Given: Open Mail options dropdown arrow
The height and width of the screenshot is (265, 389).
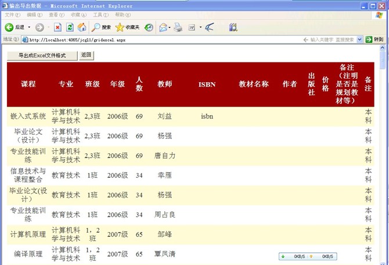Looking at the screenshot, I should click(170, 27).
